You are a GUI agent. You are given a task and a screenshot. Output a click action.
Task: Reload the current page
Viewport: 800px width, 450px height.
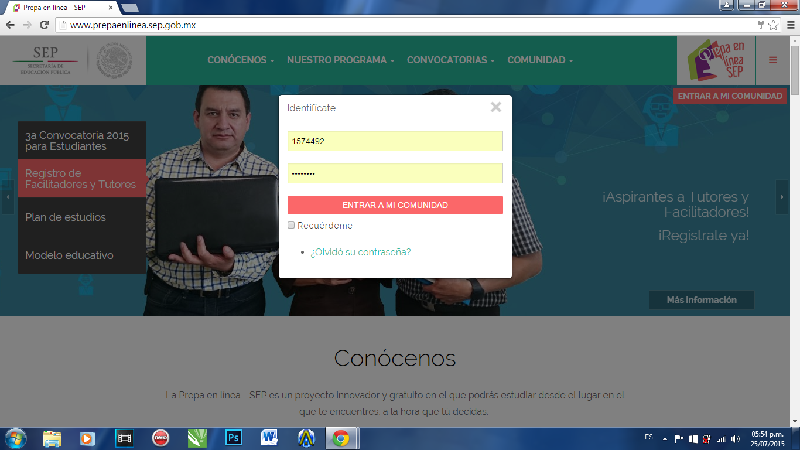point(44,25)
